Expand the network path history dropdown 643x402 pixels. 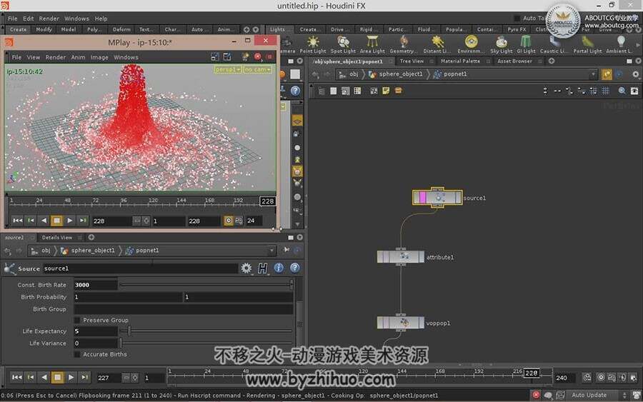coord(593,74)
